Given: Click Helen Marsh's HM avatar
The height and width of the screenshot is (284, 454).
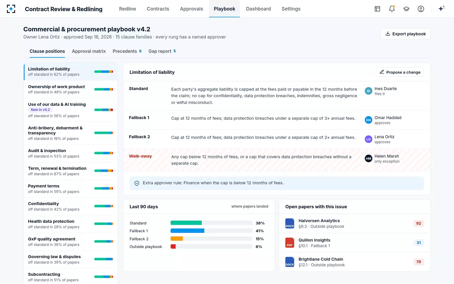Looking at the screenshot, I should (369, 158).
